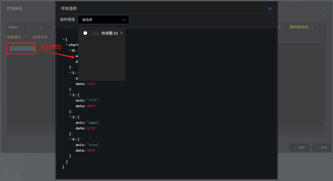Collapse JSON array item 2
This screenshot has height=181, width=333.
(x=70, y=95)
